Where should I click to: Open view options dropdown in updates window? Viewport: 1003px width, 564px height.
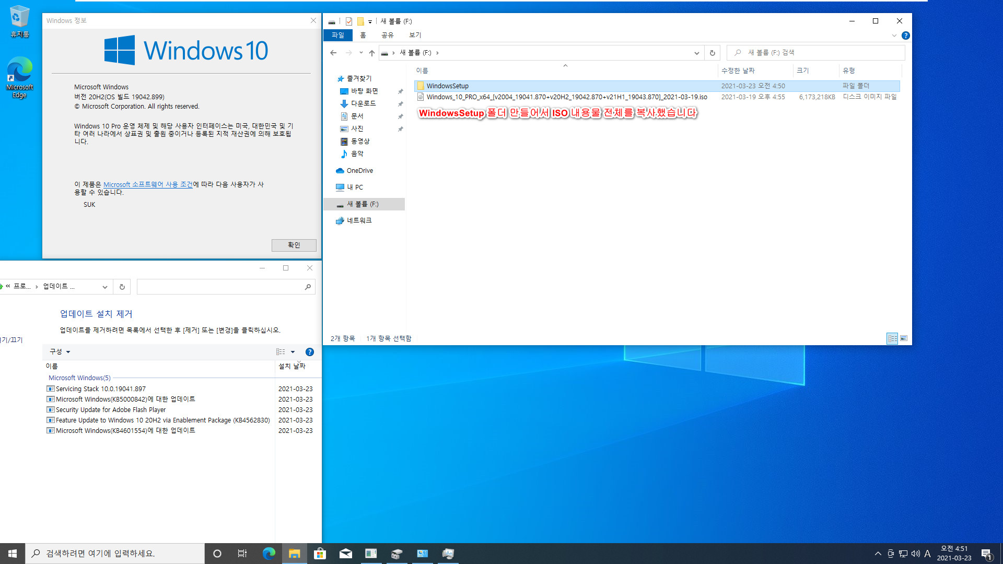point(293,352)
